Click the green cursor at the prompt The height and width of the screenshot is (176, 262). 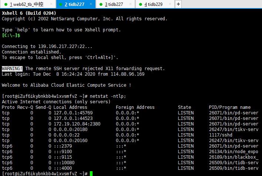click(x=91, y=173)
